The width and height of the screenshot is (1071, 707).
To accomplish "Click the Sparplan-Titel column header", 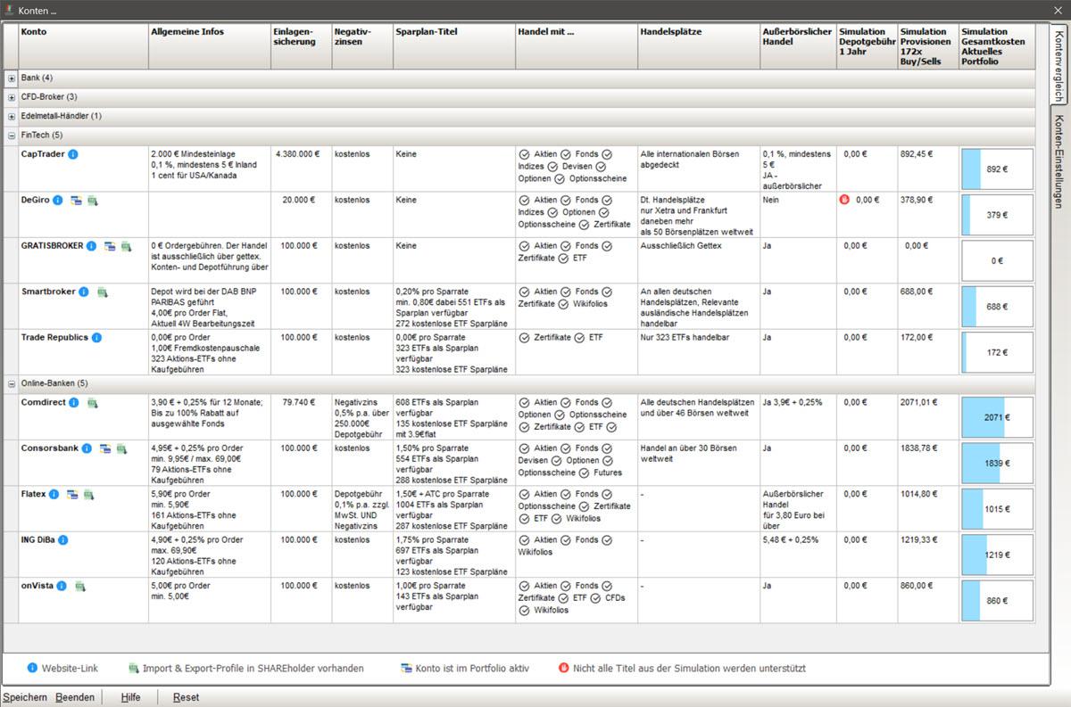I will pyautogui.click(x=453, y=45).
